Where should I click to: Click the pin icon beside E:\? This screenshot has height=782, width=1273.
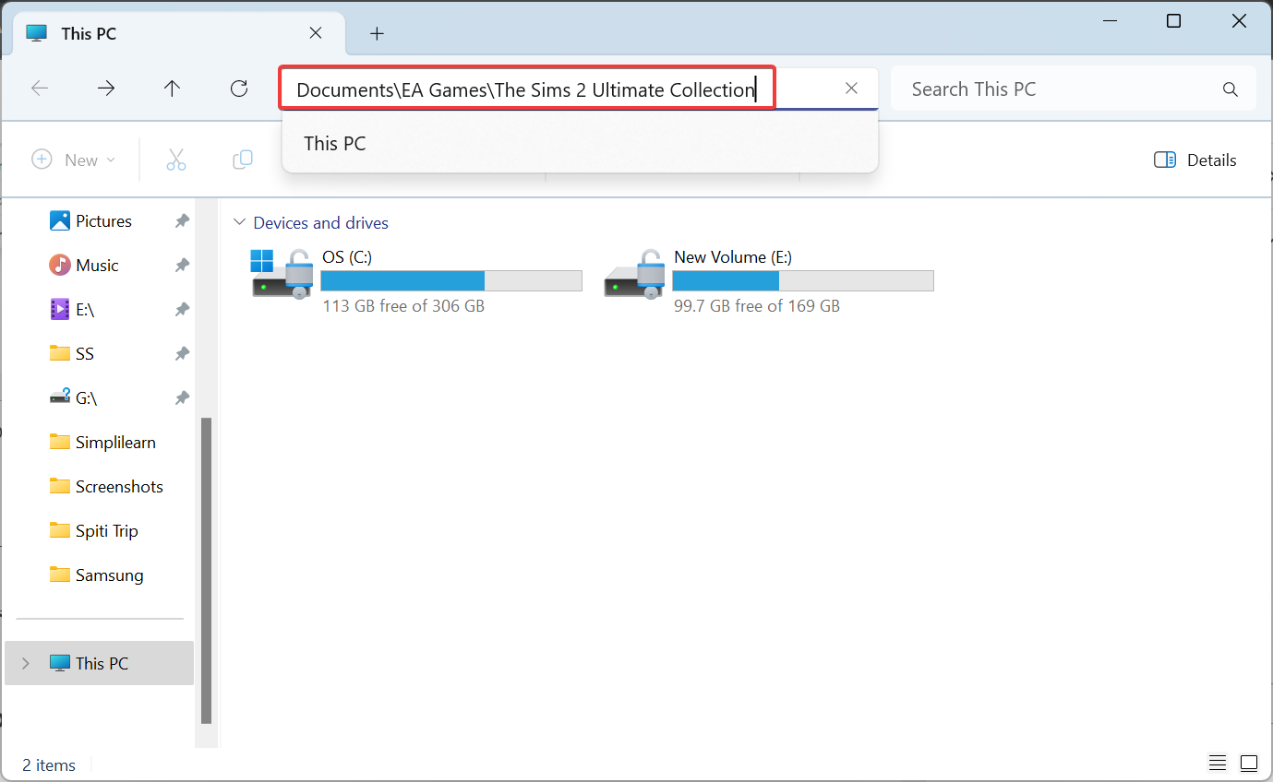coord(182,309)
